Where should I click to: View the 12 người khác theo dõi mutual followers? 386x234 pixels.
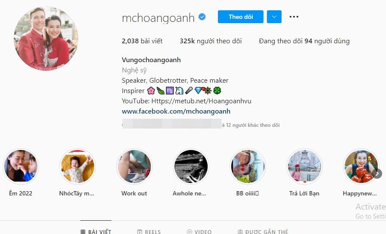pos(251,125)
